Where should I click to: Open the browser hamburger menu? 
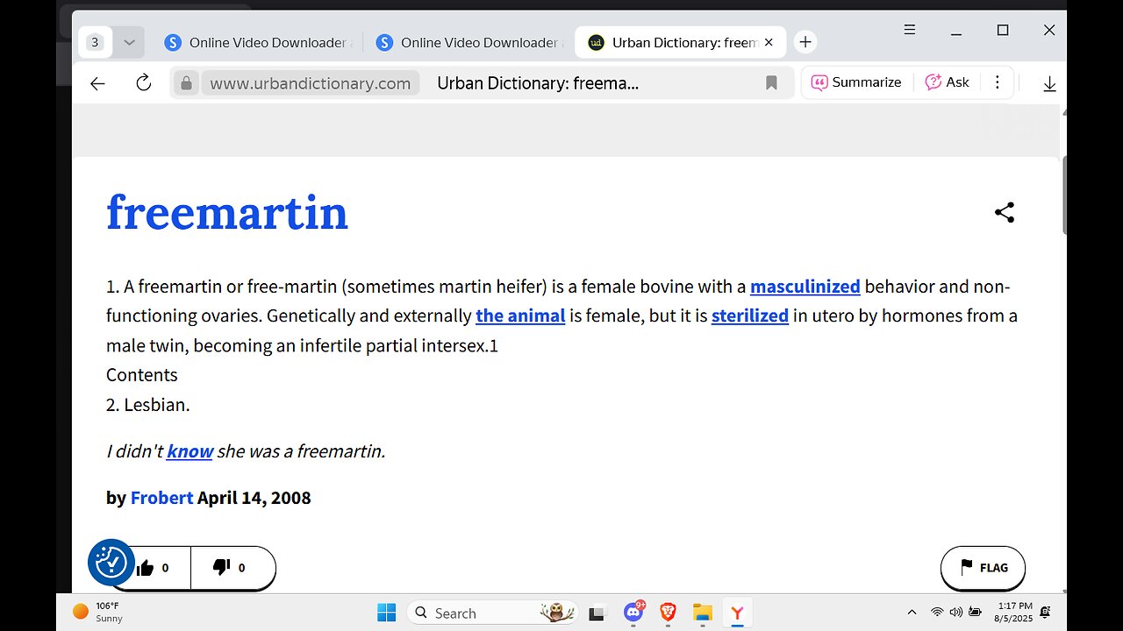(x=910, y=30)
